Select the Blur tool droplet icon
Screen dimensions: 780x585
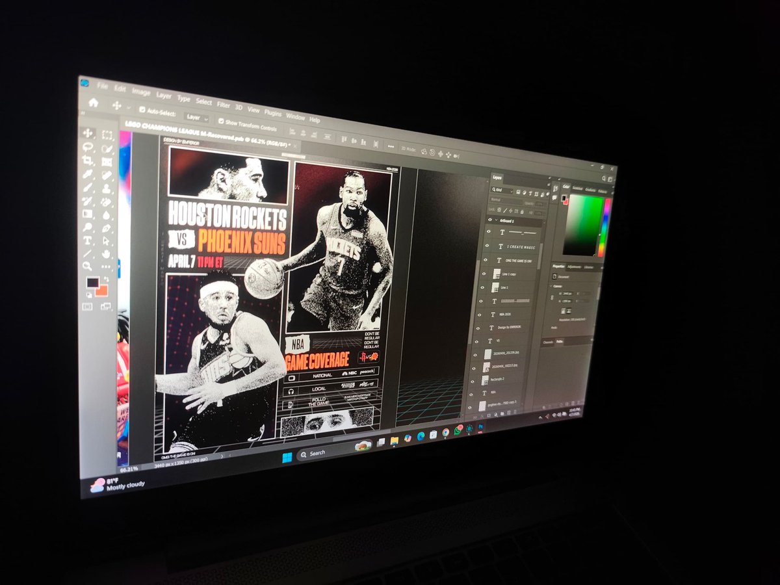106,216
